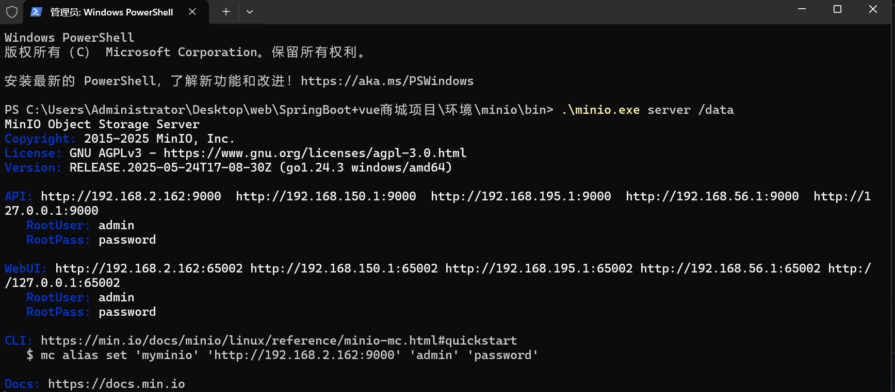Click the minimize button of the window
The width and height of the screenshot is (895, 392).
point(802,9)
